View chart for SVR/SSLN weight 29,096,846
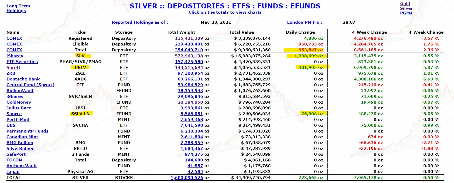The image size is (454, 183). pyautogui.click(x=190, y=96)
